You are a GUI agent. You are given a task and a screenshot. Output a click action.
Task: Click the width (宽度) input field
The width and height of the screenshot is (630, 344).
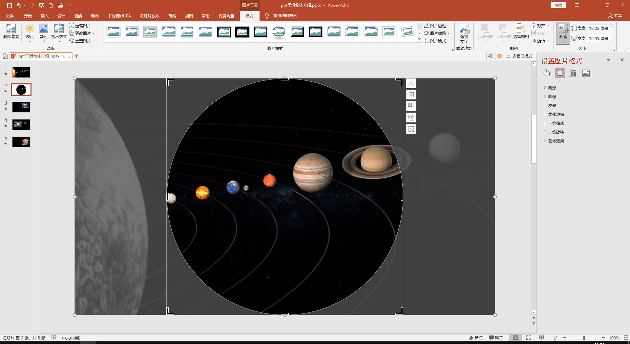tap(598, 38)
